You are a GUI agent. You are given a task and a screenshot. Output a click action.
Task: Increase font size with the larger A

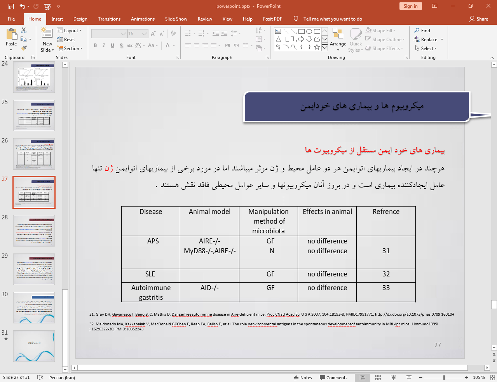tap(153, 34)
